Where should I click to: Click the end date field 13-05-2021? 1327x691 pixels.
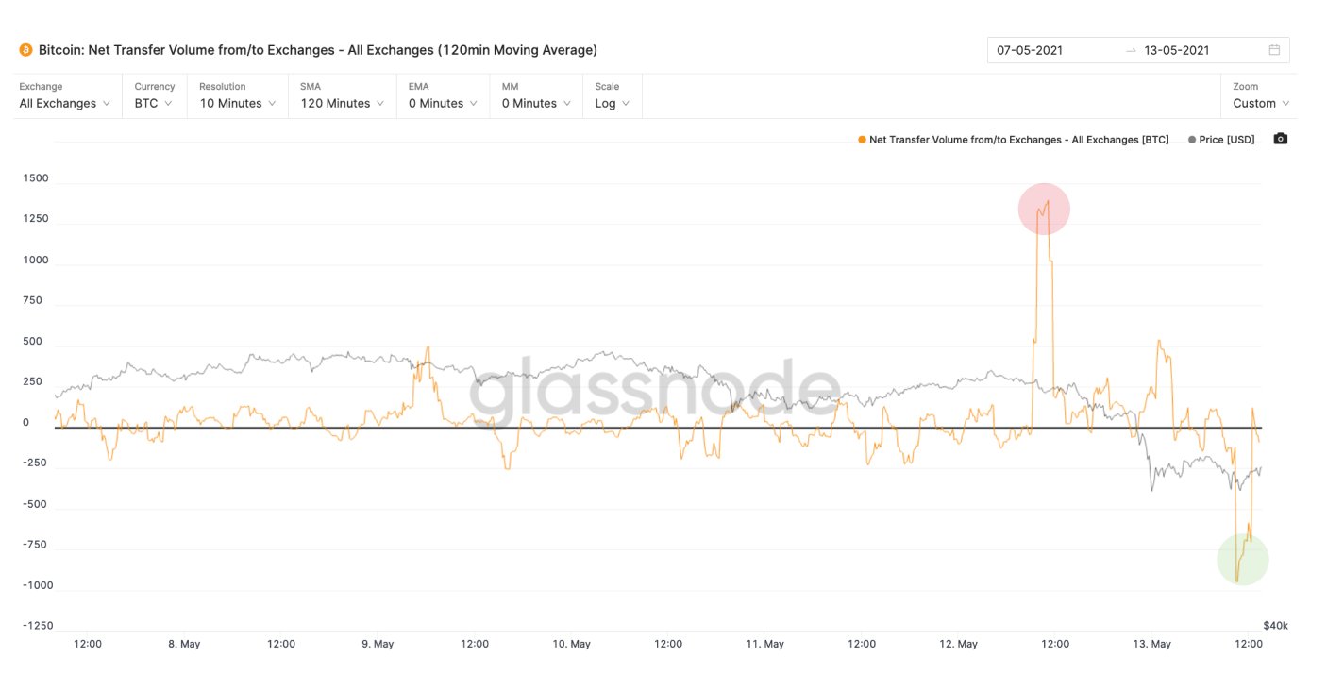click(x=1177, y=50)
